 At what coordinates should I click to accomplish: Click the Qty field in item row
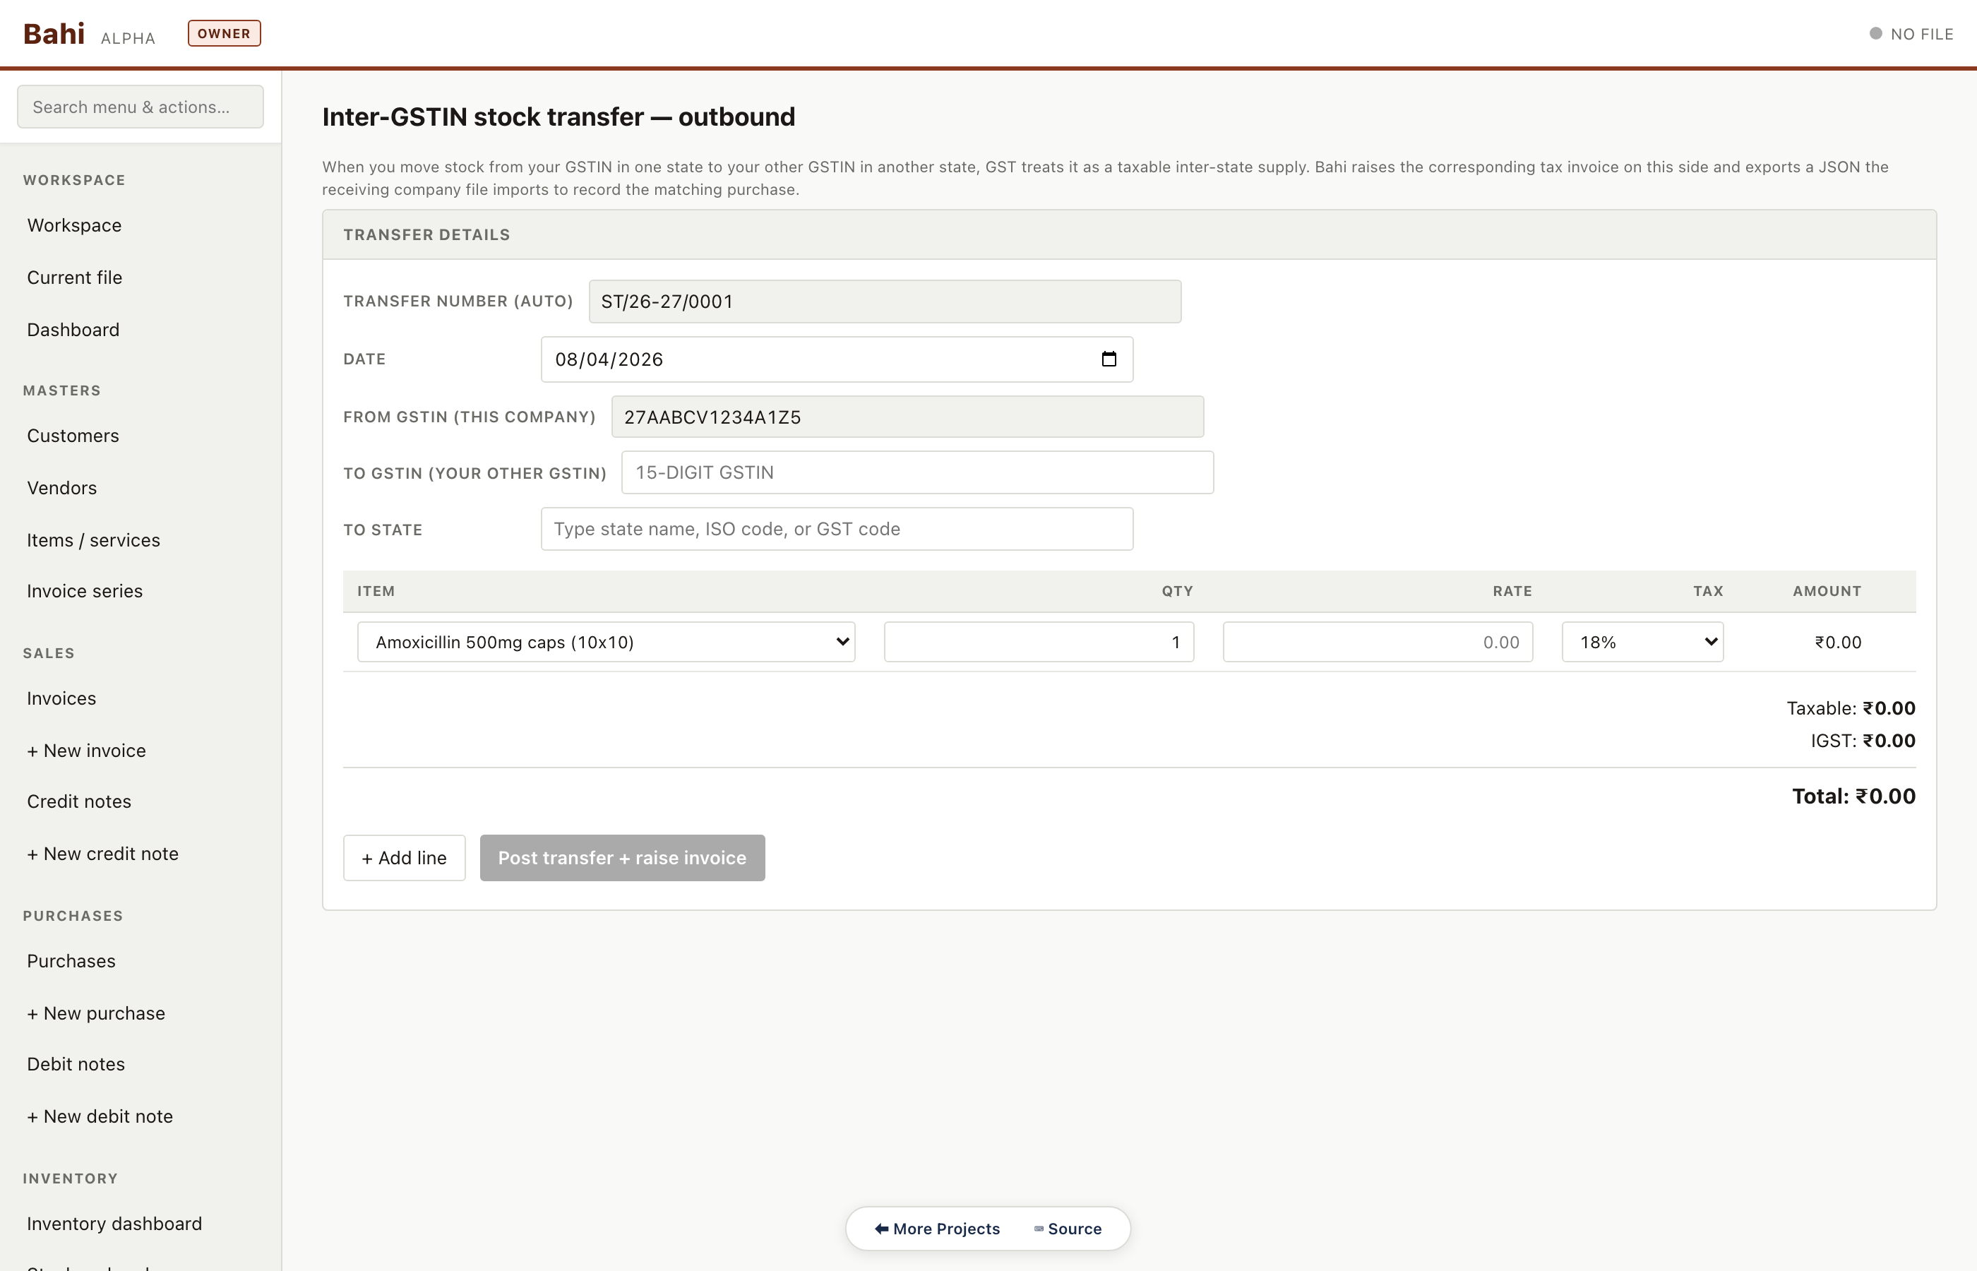(x=1038, y=642)
